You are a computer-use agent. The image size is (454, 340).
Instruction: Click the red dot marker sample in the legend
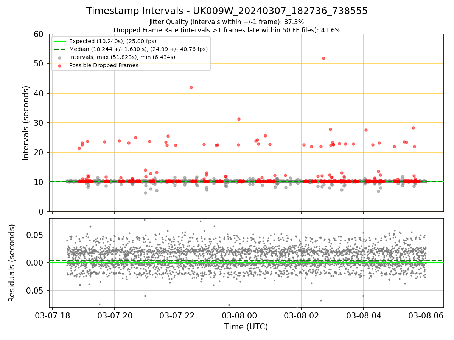click(60, 65)
